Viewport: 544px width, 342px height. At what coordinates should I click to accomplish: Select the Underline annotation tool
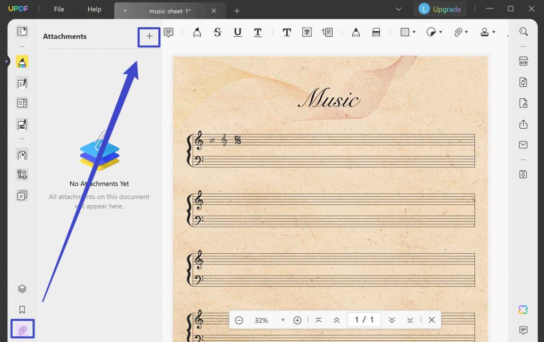tap(237, 32)
